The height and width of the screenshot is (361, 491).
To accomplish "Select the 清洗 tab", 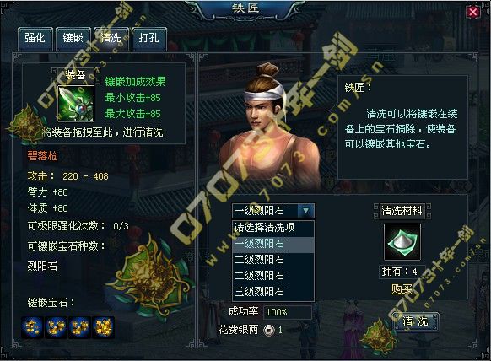I will [111, 39].
